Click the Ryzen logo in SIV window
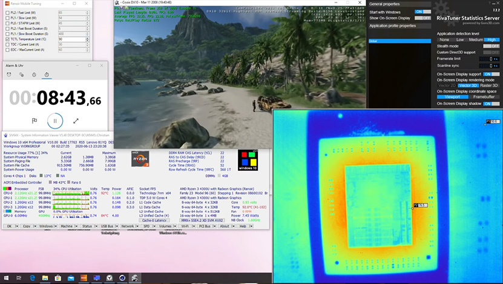 click(140, 159)
